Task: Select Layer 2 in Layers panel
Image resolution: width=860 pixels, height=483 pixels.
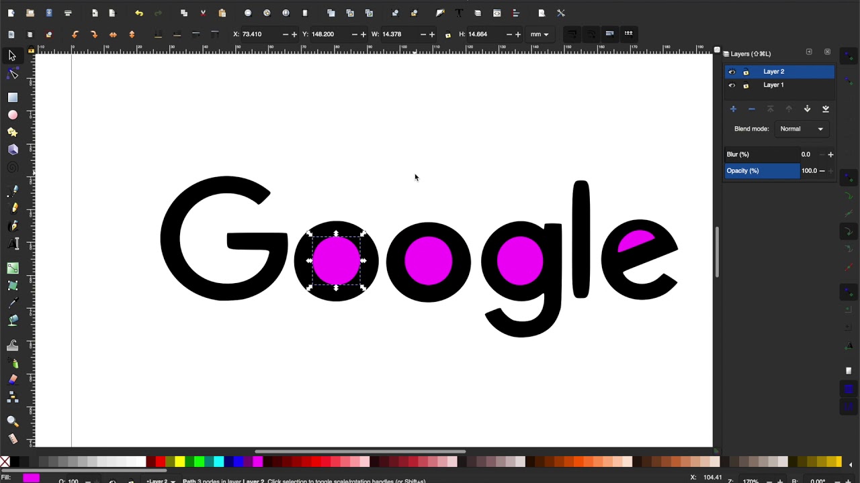Action: coord(779,72)
